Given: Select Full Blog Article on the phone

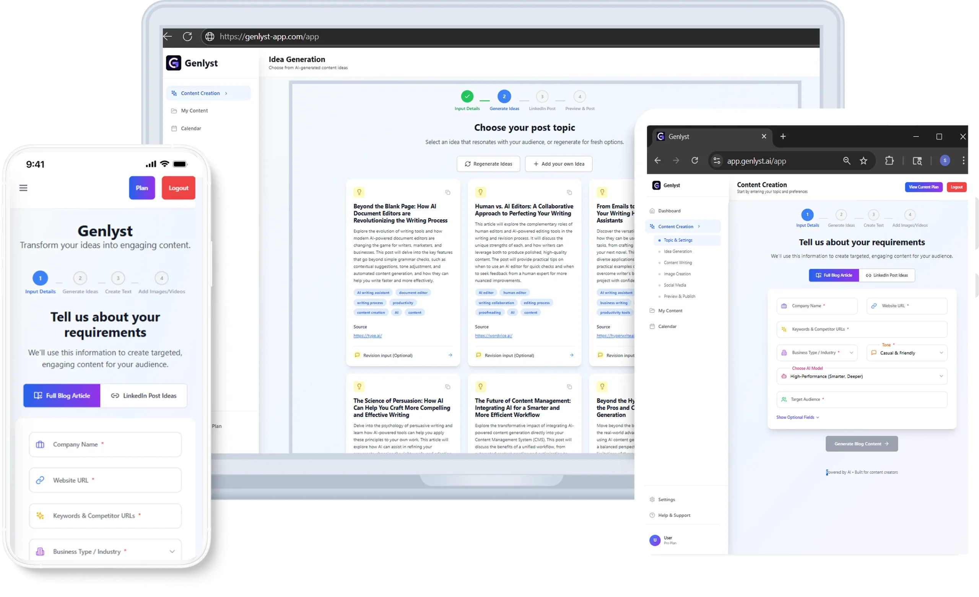Looking at the screenshot, I should pyautogui.click(x=62, y=395).
